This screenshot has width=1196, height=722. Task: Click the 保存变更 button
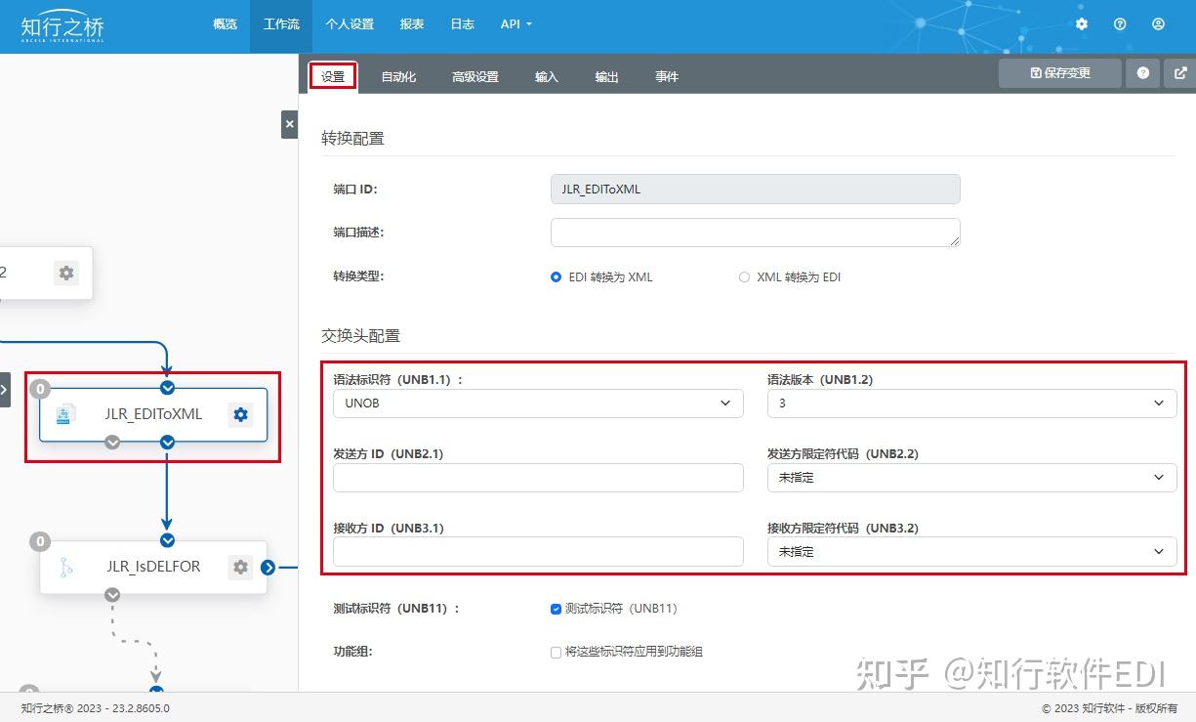coord(1059,72)
